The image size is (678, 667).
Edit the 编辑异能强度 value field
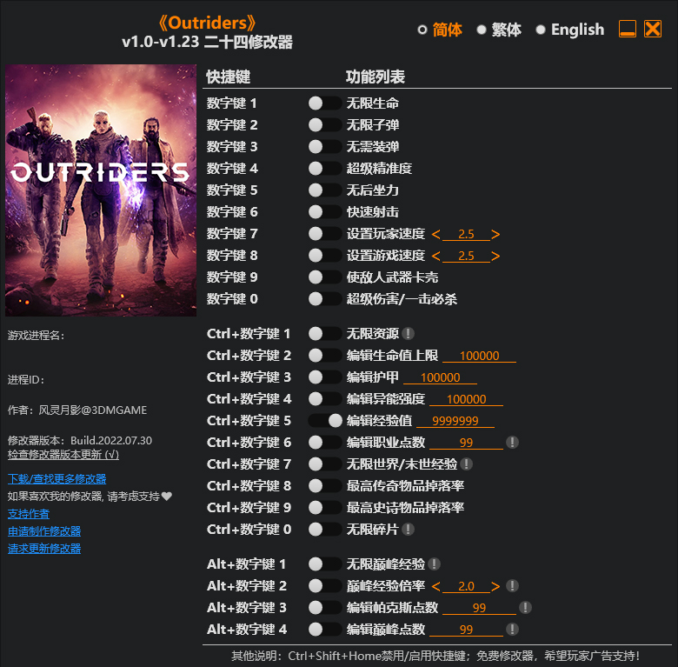466,399
